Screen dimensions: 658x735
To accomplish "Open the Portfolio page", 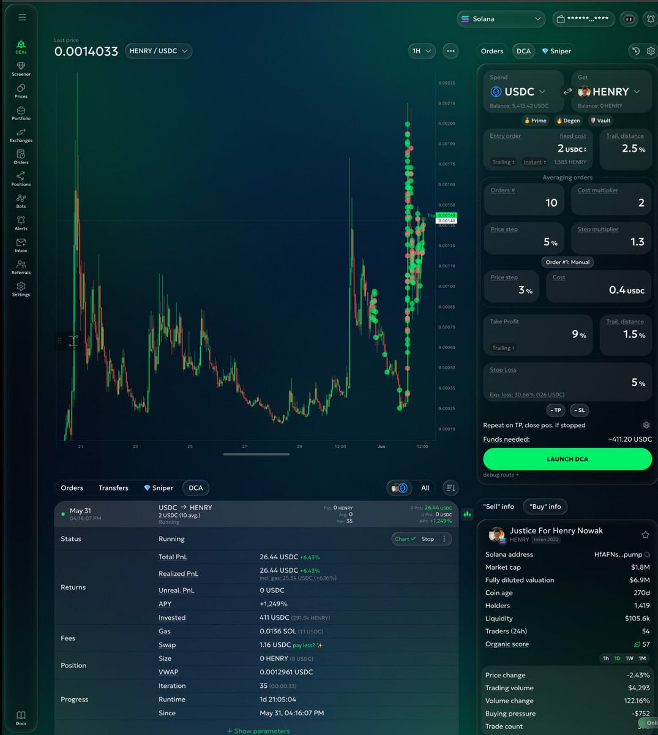I will coord(21,113).
